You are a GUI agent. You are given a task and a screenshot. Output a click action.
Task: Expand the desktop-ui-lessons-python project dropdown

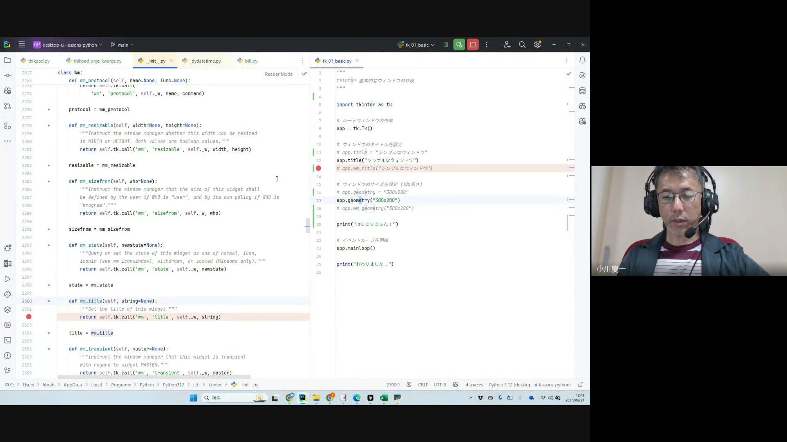70,45
